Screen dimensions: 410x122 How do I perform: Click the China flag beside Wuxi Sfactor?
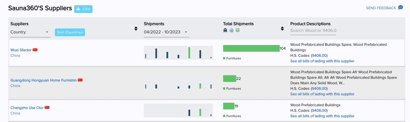click(35, 50)
